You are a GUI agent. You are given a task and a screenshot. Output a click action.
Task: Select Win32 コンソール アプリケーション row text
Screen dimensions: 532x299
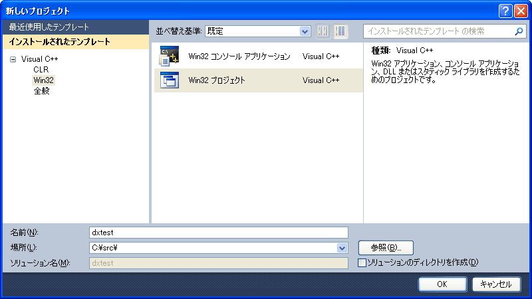pyautogui.click(x=239, y=56)
